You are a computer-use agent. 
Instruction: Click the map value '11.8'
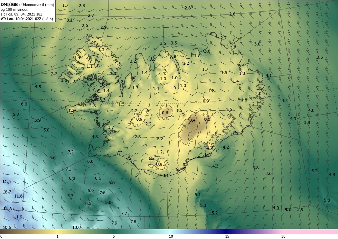point(7,209)
